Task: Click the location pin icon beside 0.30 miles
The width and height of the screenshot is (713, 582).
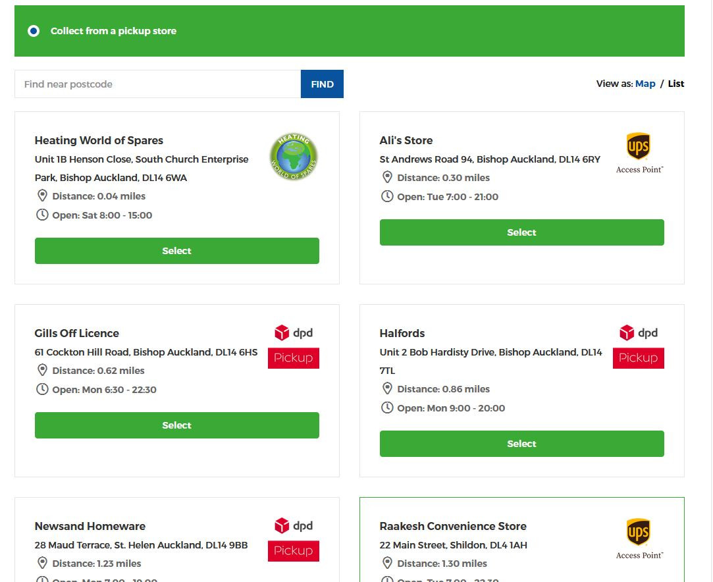Action: (x=387, y=177)
